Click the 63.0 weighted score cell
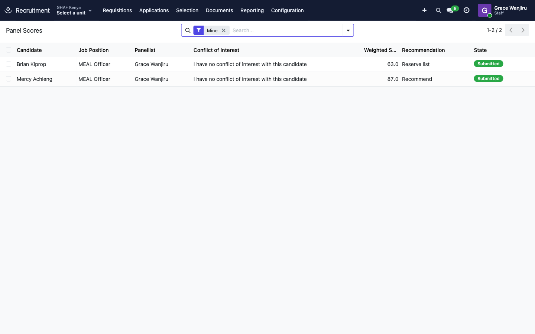Viewport: 535px width, 334px height. [393, 64]
